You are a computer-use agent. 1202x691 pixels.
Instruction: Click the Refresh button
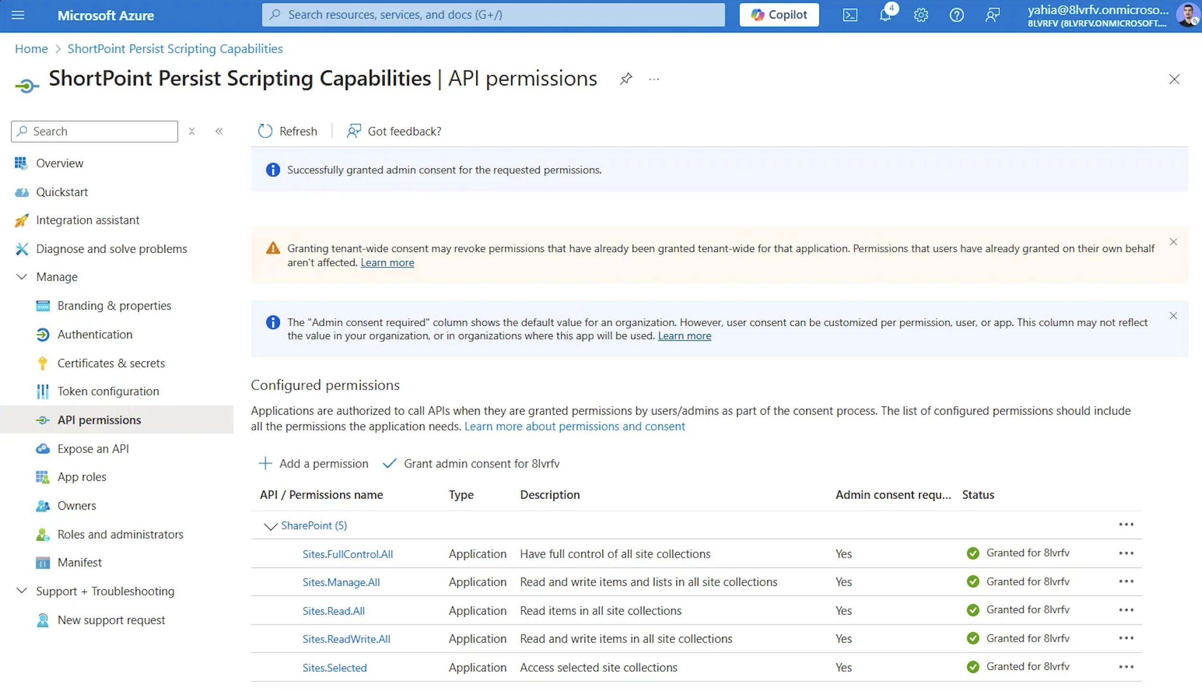coord(287,131)
